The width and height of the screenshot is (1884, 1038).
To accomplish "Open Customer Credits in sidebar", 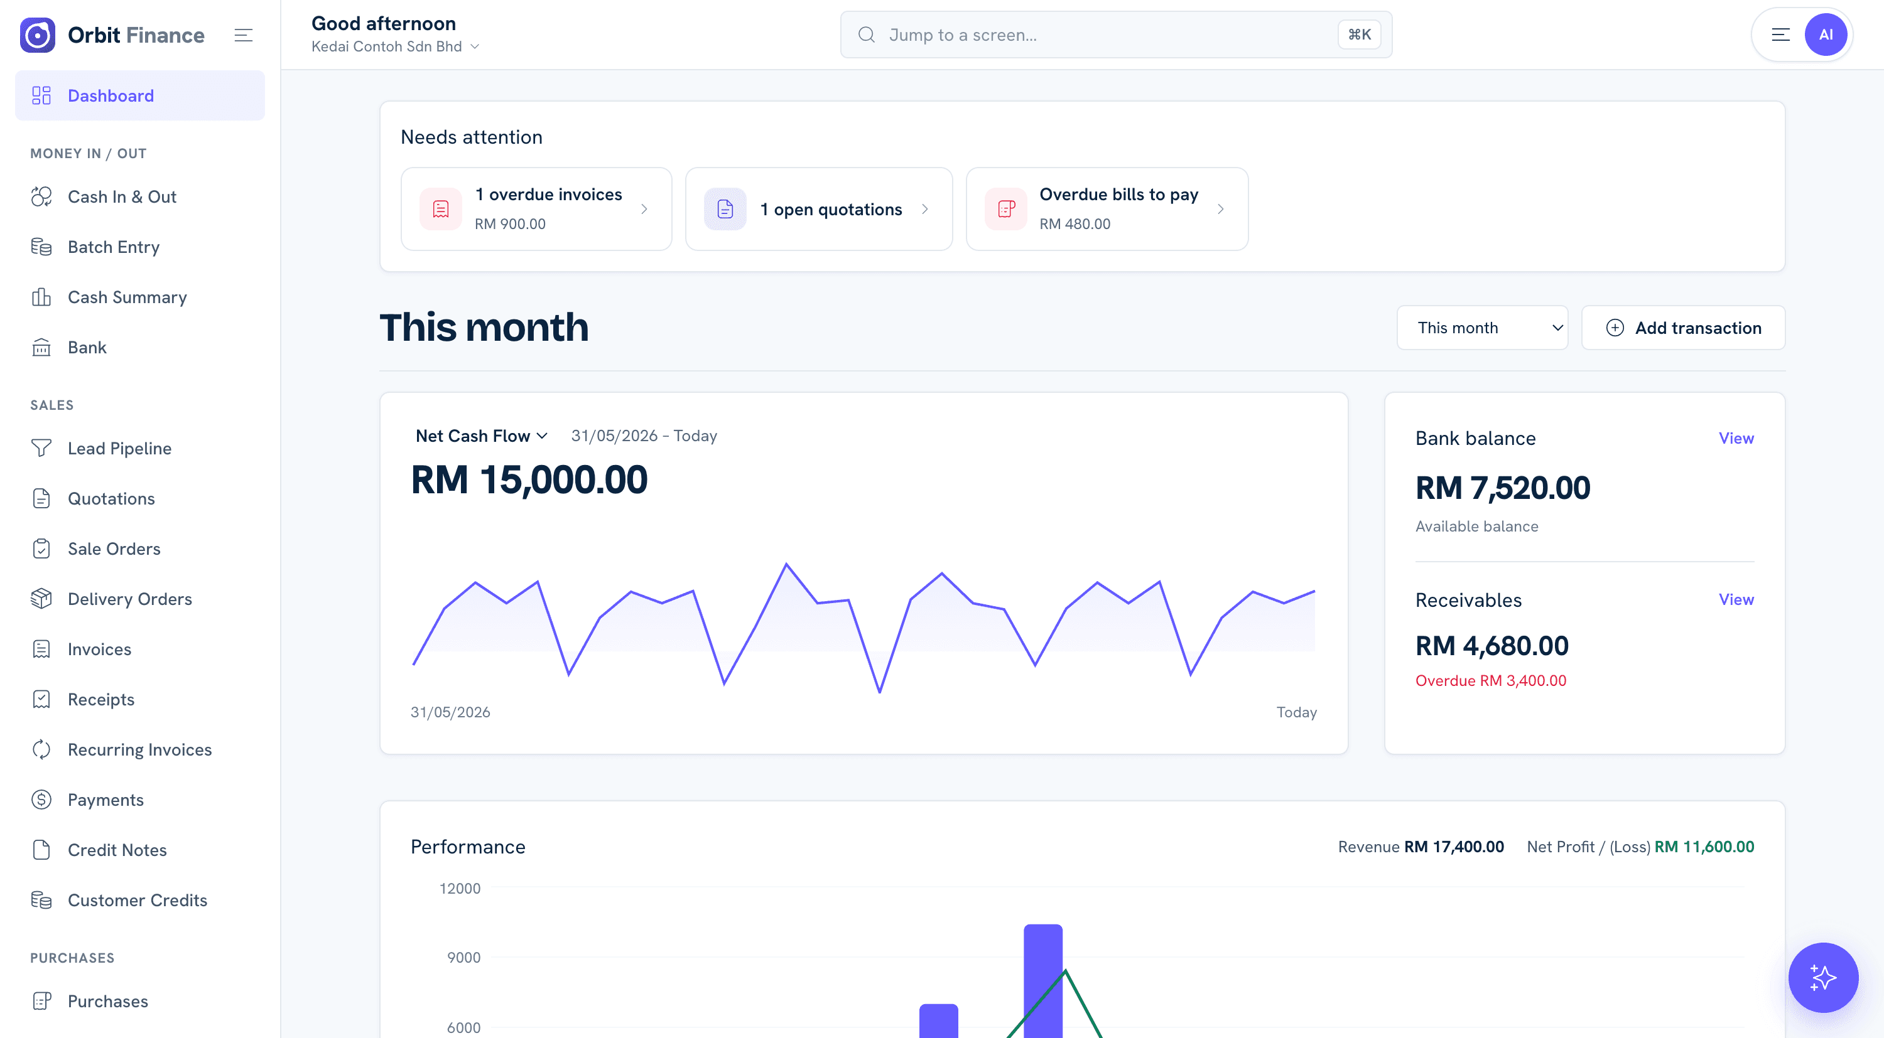I will [x=139, y=901].
